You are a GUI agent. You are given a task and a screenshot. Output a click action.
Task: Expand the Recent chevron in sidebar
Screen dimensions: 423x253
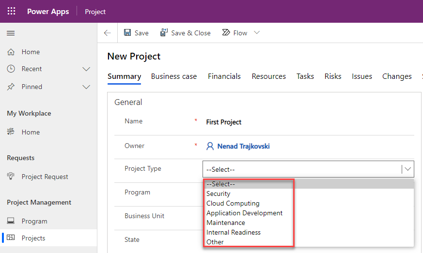coord(86,69)
